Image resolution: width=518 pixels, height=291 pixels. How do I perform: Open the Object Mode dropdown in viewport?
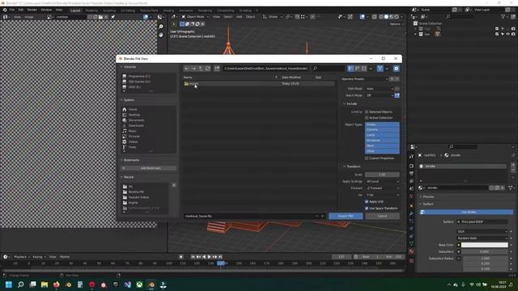(195, 17)
